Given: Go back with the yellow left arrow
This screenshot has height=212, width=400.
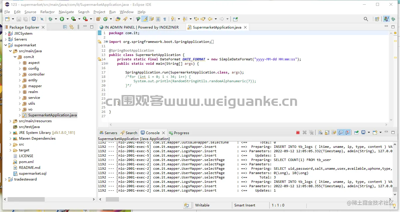Looking at the screenshot, I should point(210,19).
